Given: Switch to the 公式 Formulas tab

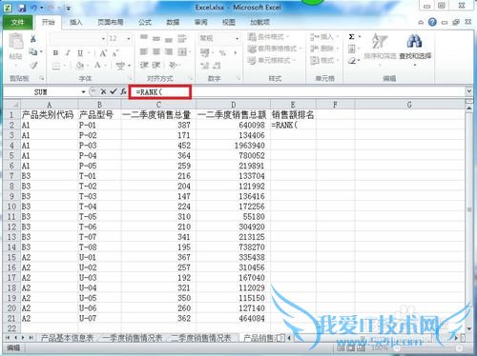Looking at the screenshot, I should [x=145, y=22].
